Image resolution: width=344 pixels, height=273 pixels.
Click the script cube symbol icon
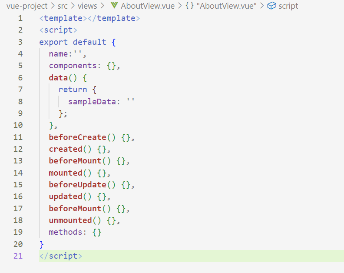pyautogui.click(x=271, y=6)
